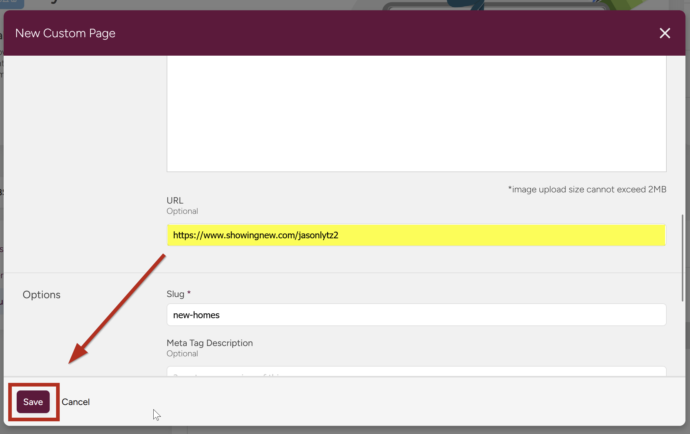Click the Cancel link
Screen dimensions: 690x434
click(x=75, y=402)
